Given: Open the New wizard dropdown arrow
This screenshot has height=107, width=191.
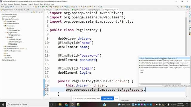Looking at the screenshot, I should tap(4, 7).
